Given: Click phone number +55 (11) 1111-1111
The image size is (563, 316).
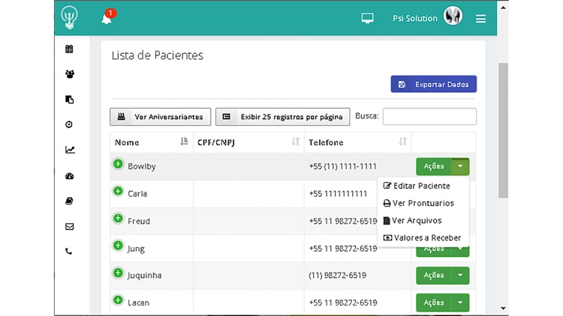Looking at the screenshot, I should point(342,166).
